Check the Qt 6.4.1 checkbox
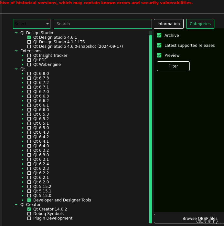Viewport: 224px width, 226px height. 29,141
